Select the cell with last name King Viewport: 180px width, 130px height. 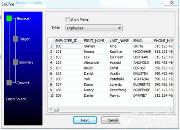[120, 46]
